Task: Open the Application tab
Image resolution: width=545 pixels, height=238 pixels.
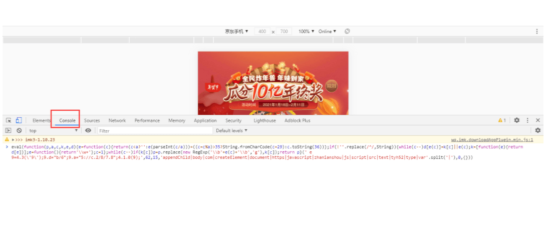Action: tap(205, 121)
